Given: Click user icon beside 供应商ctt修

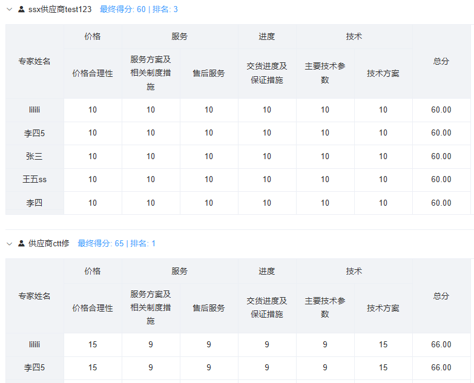Looking at the screenshot, I should (x=21, y=243).
